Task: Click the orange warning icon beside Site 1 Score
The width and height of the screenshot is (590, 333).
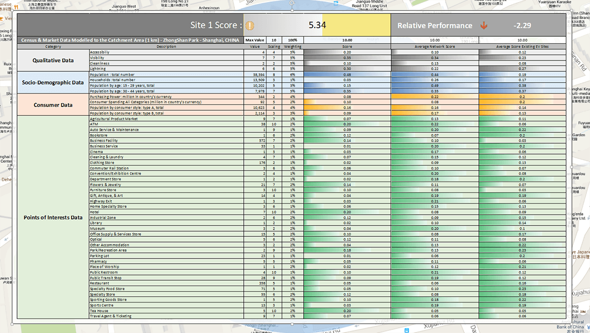Action: [x=250, y=25]
